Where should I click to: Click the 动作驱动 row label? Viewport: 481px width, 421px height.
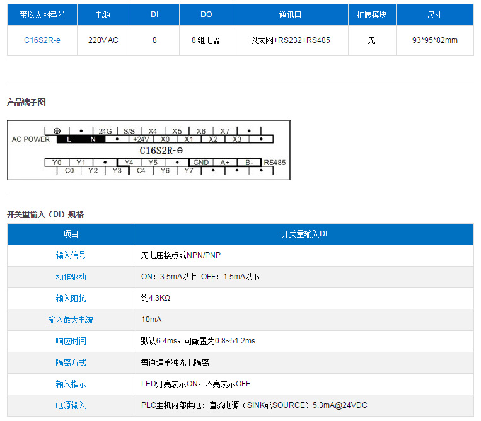[x=71, y=277]
